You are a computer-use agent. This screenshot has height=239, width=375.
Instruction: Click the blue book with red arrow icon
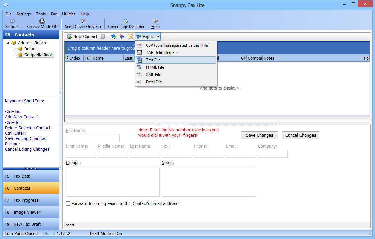coord(122,36)
